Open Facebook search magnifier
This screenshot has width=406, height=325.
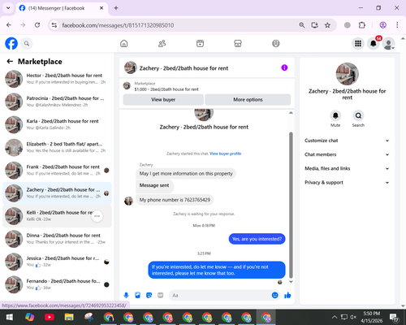point(27,43)
